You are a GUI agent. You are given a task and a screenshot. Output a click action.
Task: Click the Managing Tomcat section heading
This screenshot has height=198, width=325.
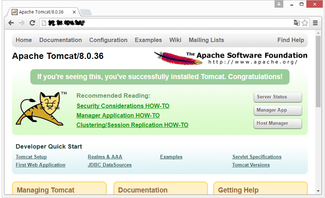pos(45,190)
